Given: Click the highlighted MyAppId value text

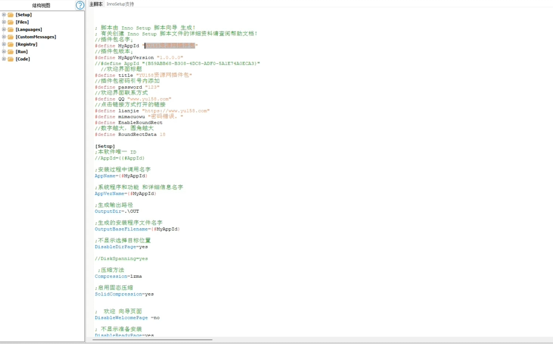Looking at the screenshot, I should click(170, 46).
